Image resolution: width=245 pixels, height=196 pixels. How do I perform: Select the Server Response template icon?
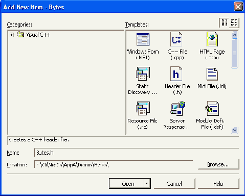(x=177, y=108)
